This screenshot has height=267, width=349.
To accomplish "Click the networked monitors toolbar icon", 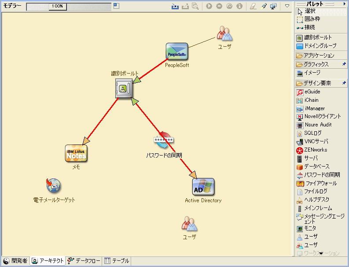I will click(273, 6).
